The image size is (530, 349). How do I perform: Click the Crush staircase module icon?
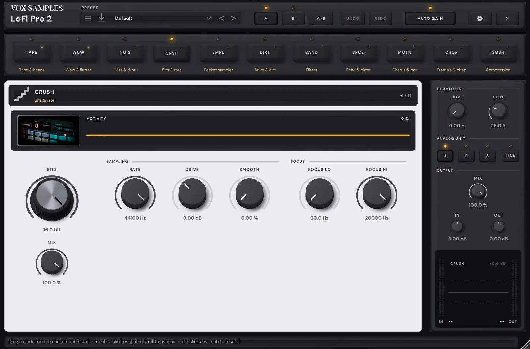tap(22, 94)
